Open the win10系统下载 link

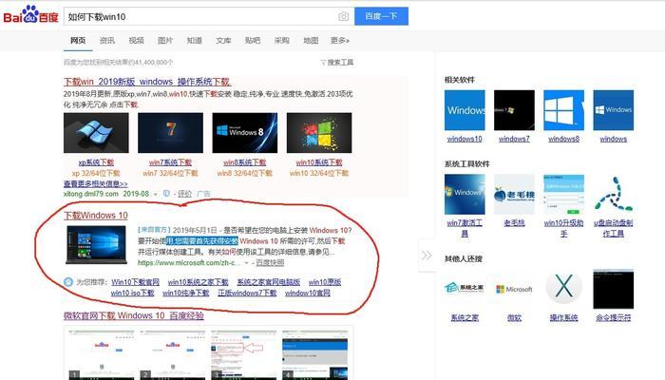tap(319, 162)
